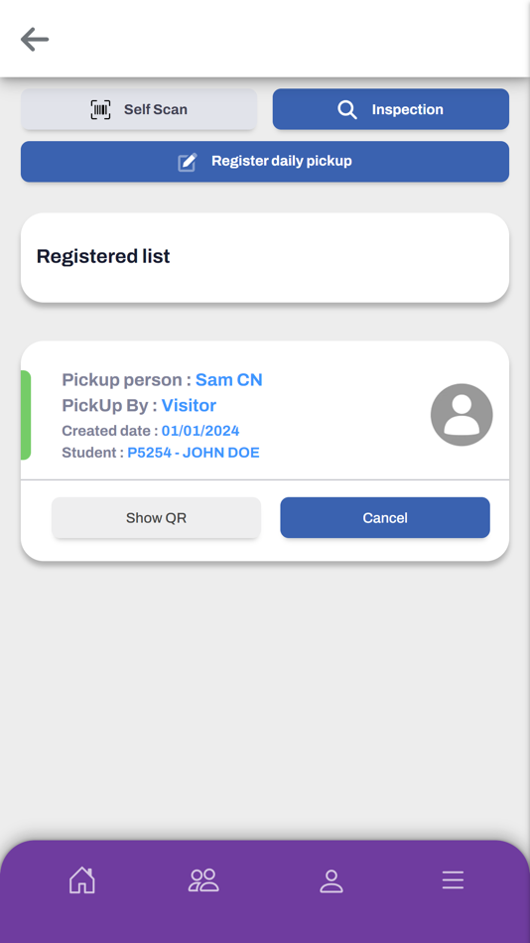Click the Self Scan button
Screen dimensions: 530x943
tap(139, 109)
